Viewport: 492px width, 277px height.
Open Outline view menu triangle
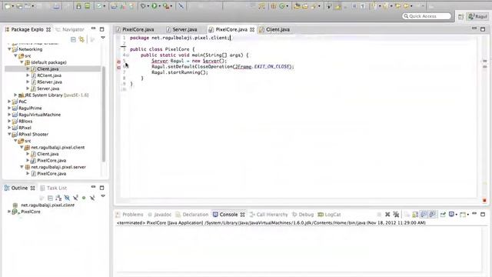click(102, 196)
